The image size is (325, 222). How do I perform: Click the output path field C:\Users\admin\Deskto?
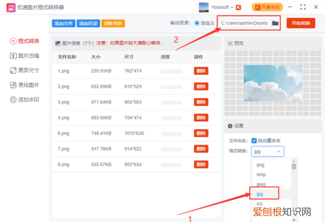[244, 23]
